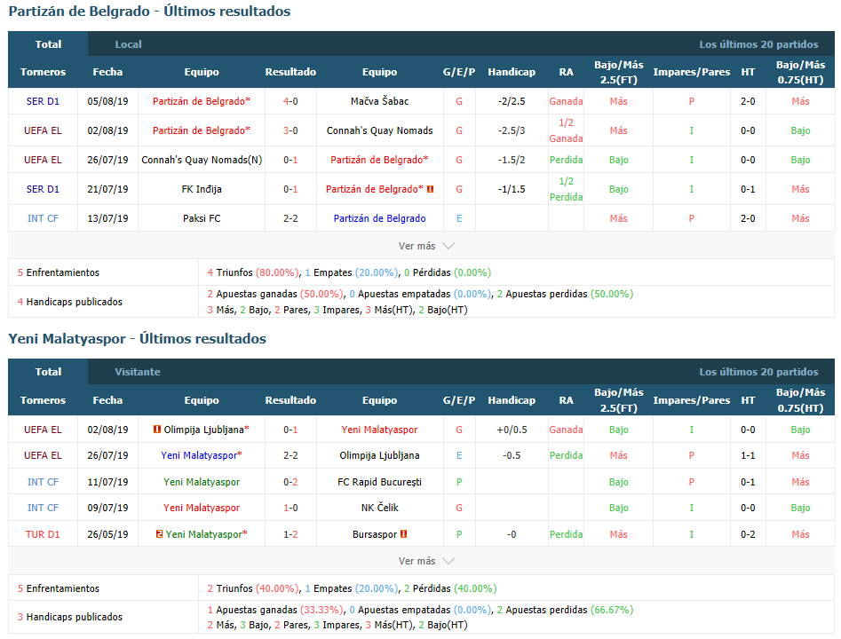Click SER D1 tournament on 21/07/19 row
This screenshot has width=841, height=639.
43,189
